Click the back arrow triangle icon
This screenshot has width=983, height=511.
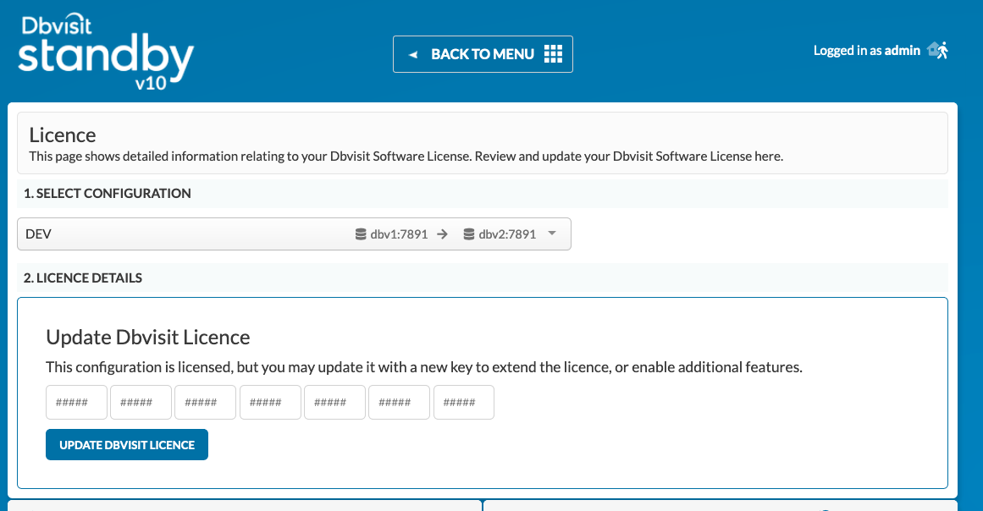pos(413,54)
